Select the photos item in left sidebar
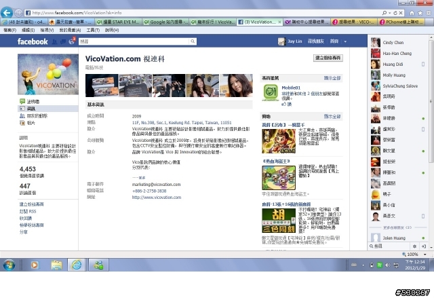Screen dimensions: 434x298 48,123
